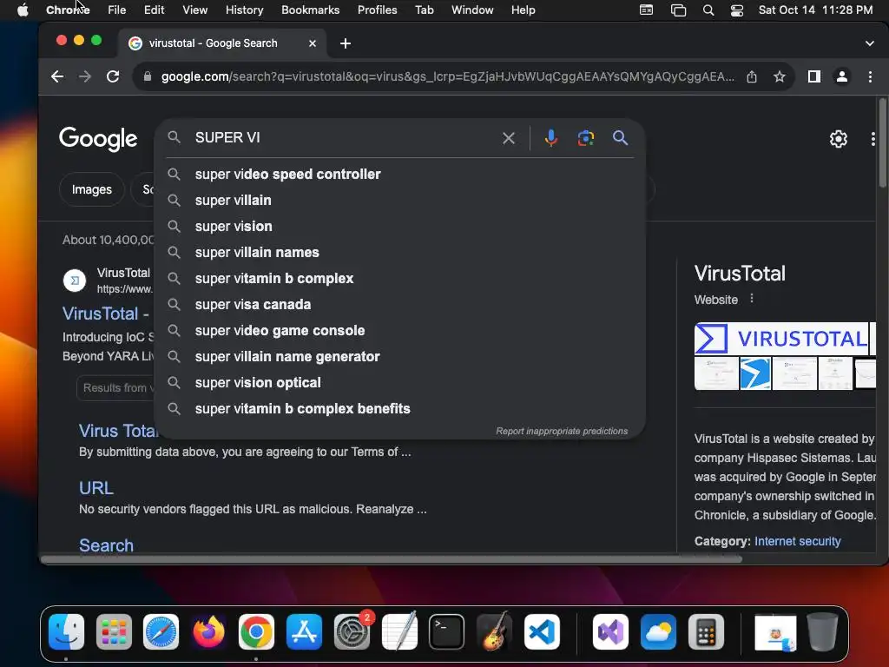
Task: Bookmark this page with the star icon
Action: pyautogui.click(x=780, y=76)
